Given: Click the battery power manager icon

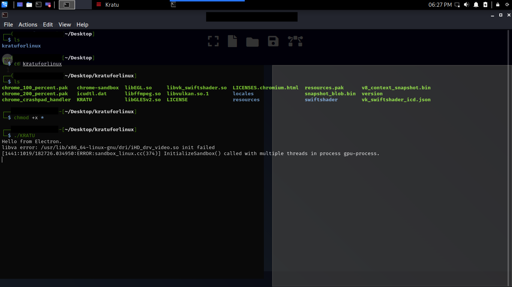Looking at the screenshot, I should pyautogui.click(x=485, y=5).
